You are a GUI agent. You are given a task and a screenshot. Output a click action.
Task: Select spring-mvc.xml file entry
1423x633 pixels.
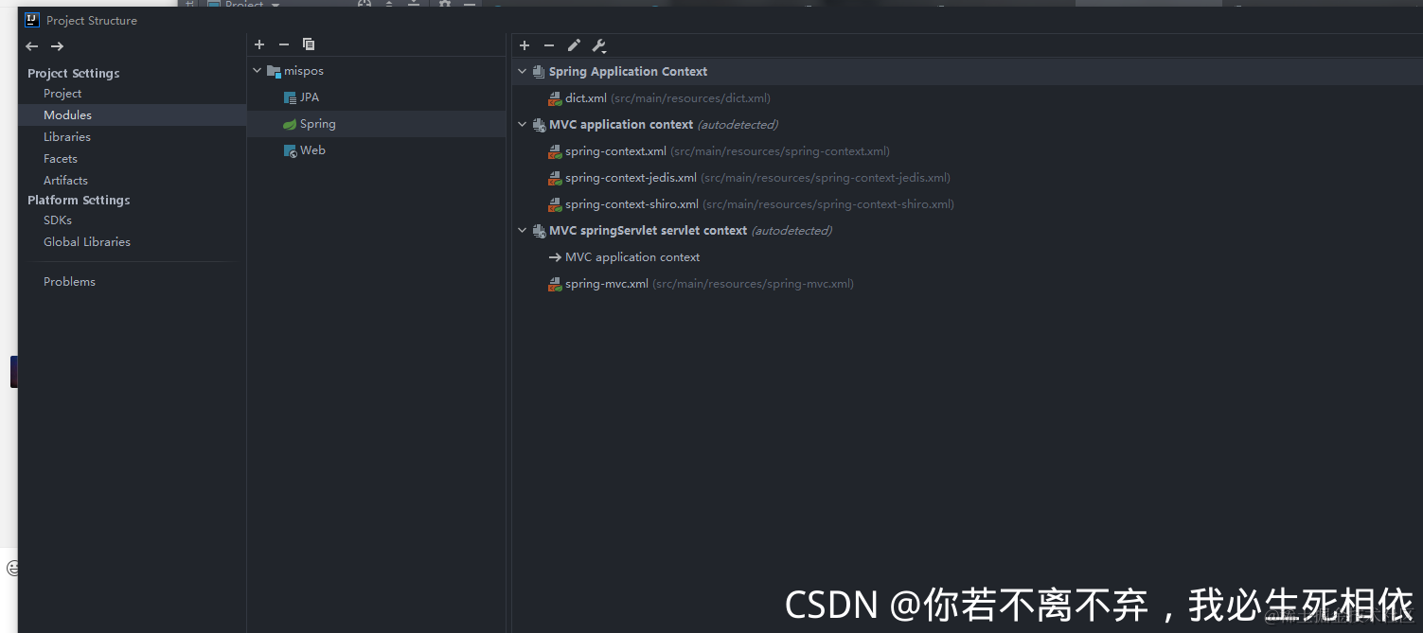pos(709,284)
